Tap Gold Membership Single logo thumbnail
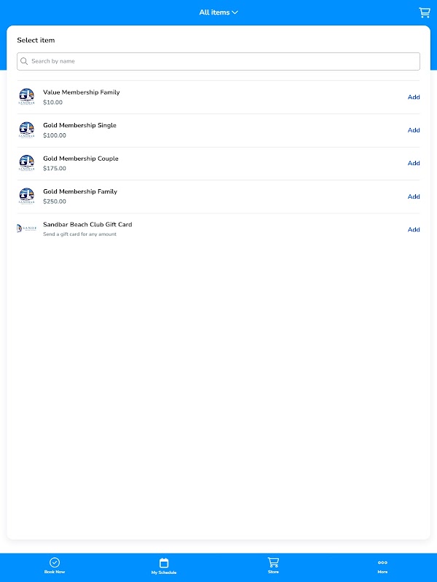 pos(26,130)
